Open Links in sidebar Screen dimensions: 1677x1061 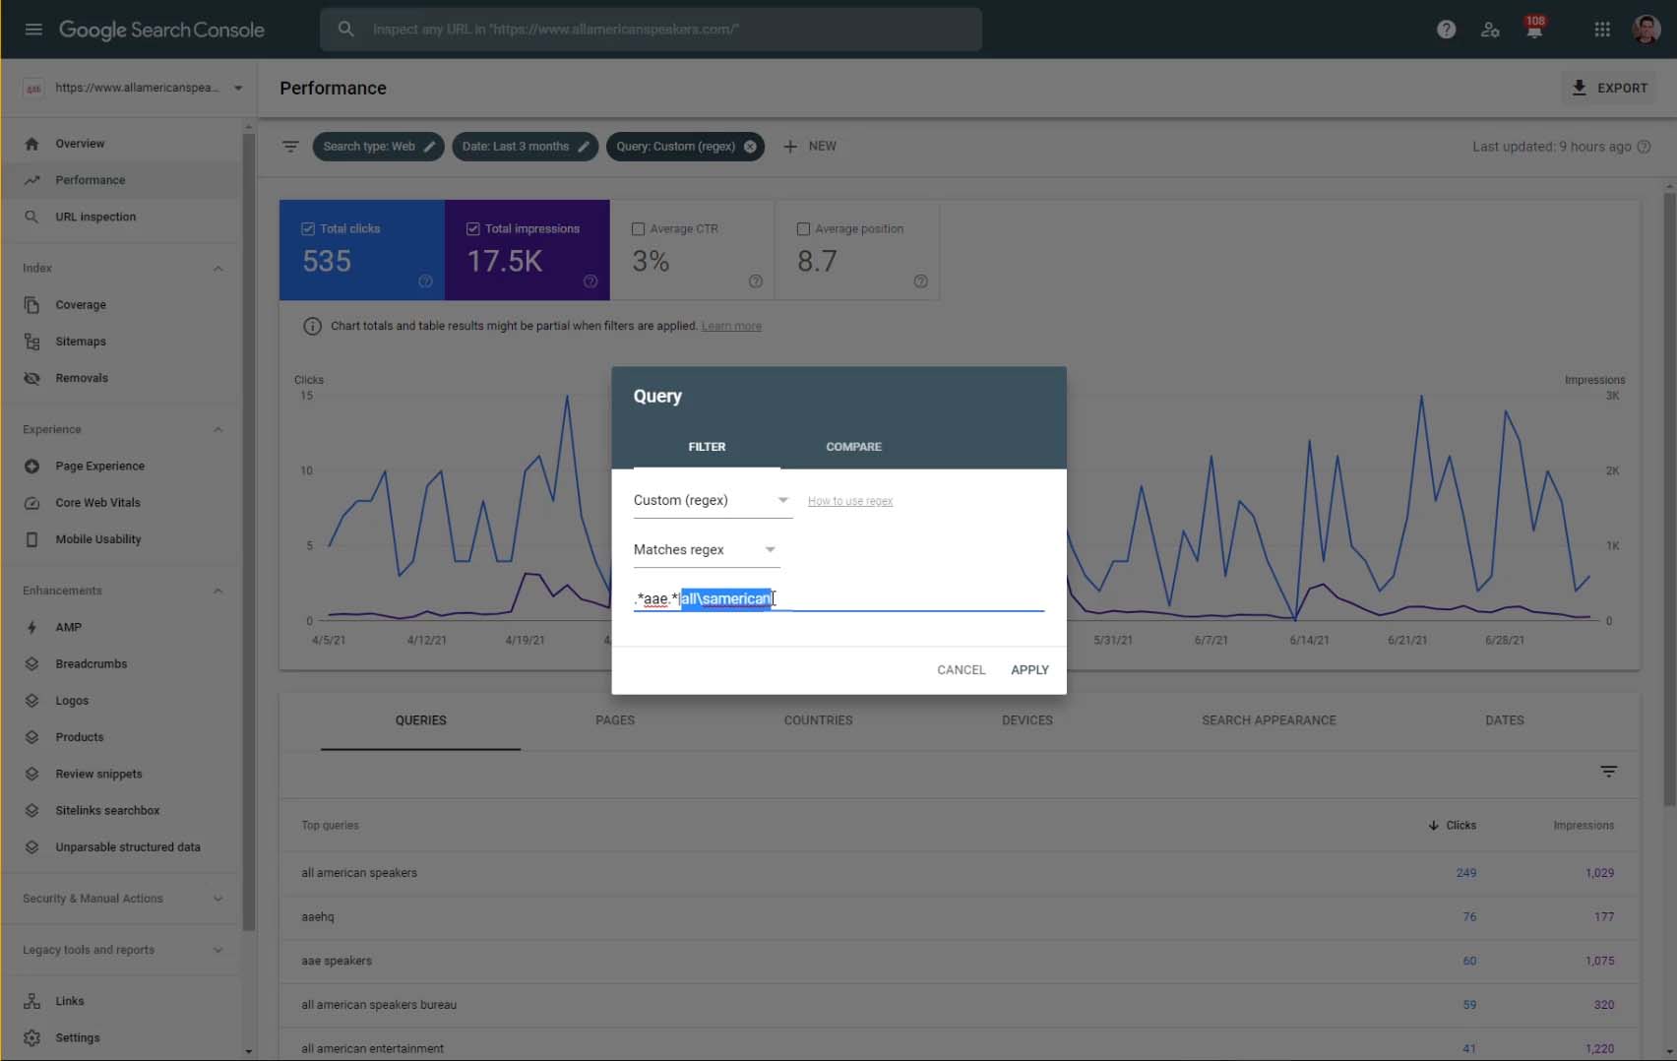[x=69, y=1001]
